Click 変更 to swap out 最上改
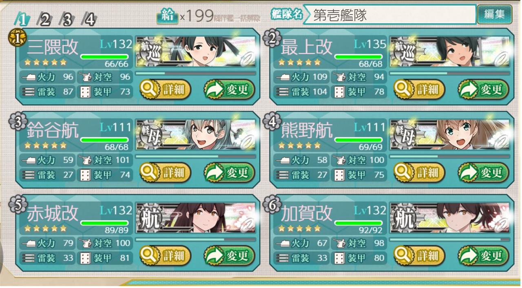 pos(484,89)
